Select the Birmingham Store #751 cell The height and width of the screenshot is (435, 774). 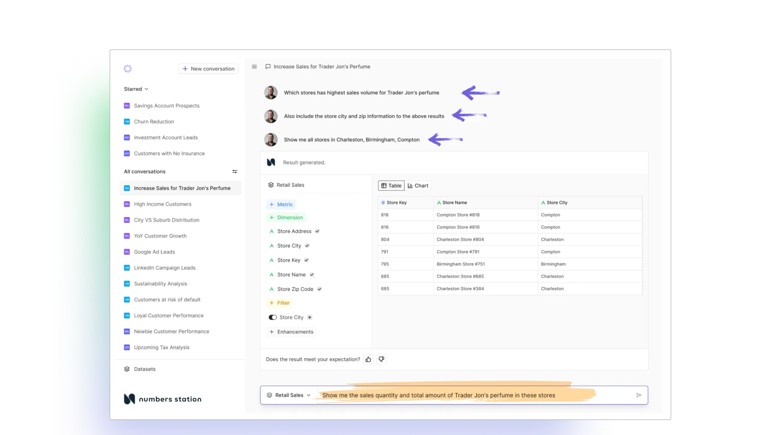click(486, 264)
